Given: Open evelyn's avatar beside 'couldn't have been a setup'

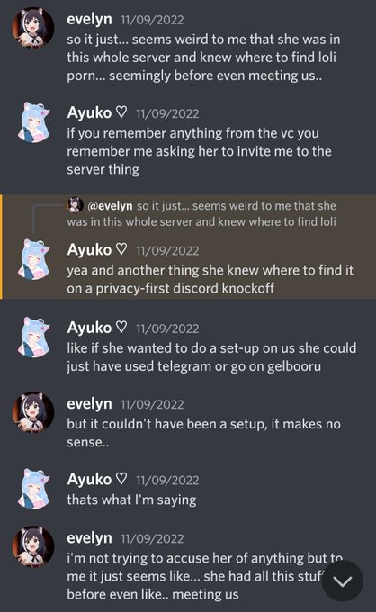Looking at the screenshot, I should click(x=33, y=412).
